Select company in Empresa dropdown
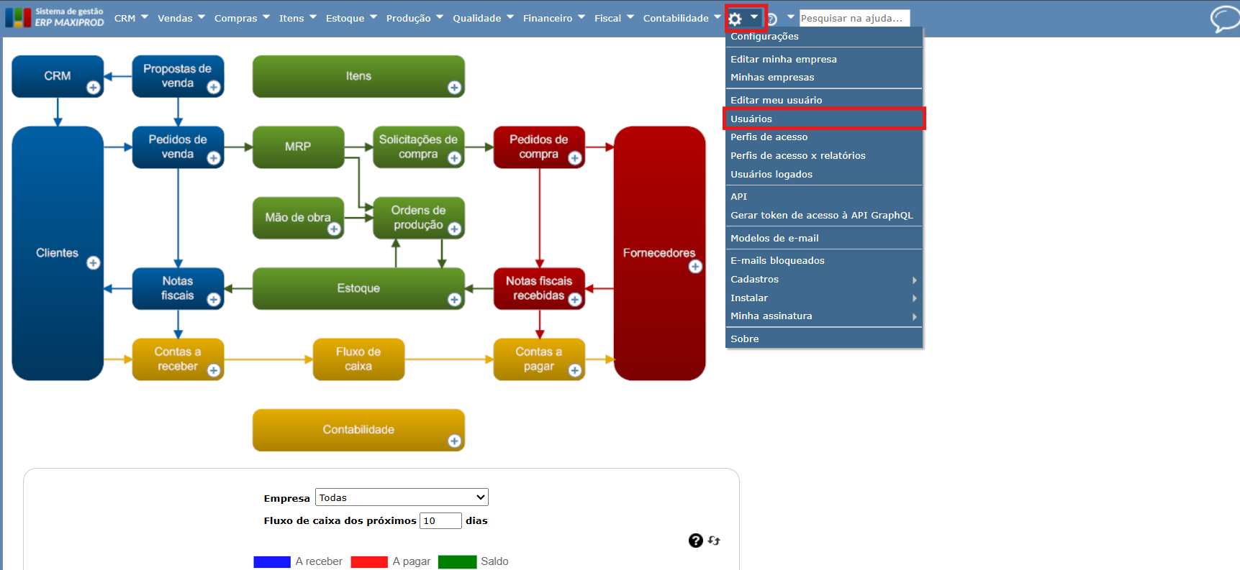The height and width of the screenshot is (570, 1240). point(402,497)
